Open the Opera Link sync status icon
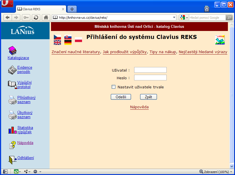 tap(16, 172)
